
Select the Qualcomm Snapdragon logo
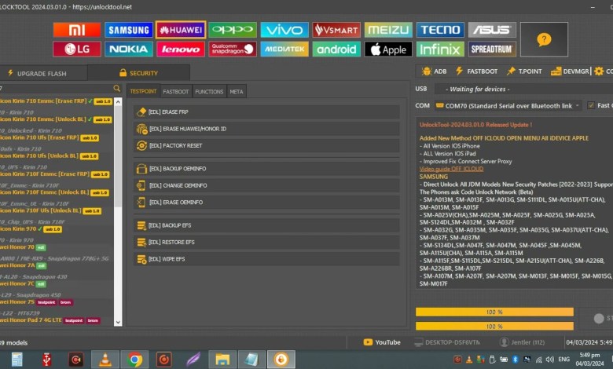233,49
